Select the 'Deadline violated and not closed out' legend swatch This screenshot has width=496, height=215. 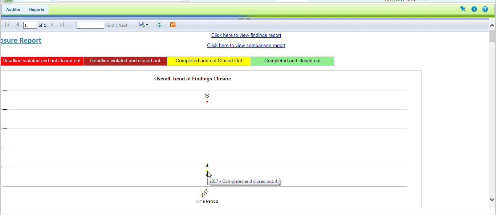click(x=41, y=61)
